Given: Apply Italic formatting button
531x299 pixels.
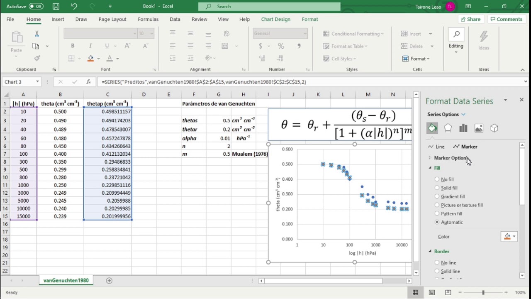Looking at the screenshot, I should pyautogui.click(x=90, y=46).
